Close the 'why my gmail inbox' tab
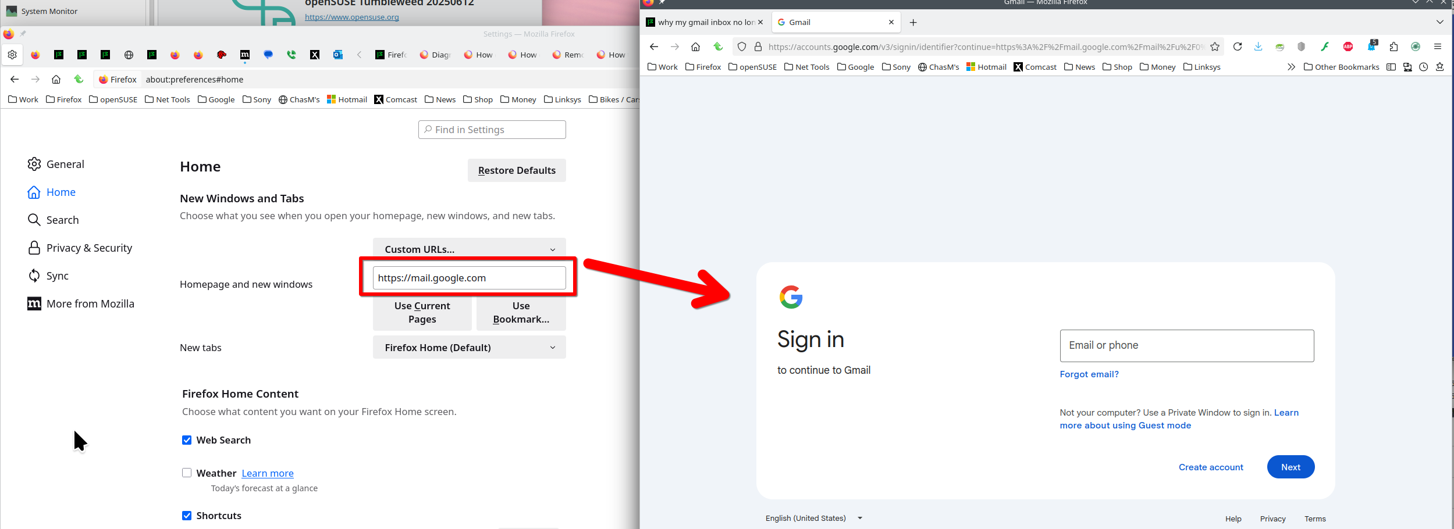This screenshot has height=529, width=1454. [760, 22]
